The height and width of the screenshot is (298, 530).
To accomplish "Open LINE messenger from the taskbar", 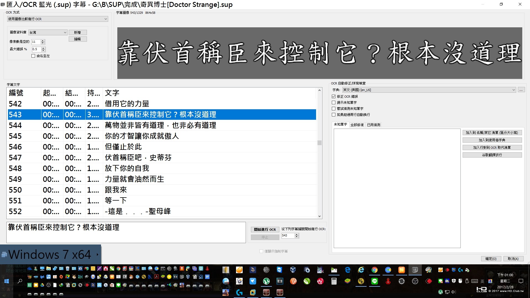I will (374, 281).
